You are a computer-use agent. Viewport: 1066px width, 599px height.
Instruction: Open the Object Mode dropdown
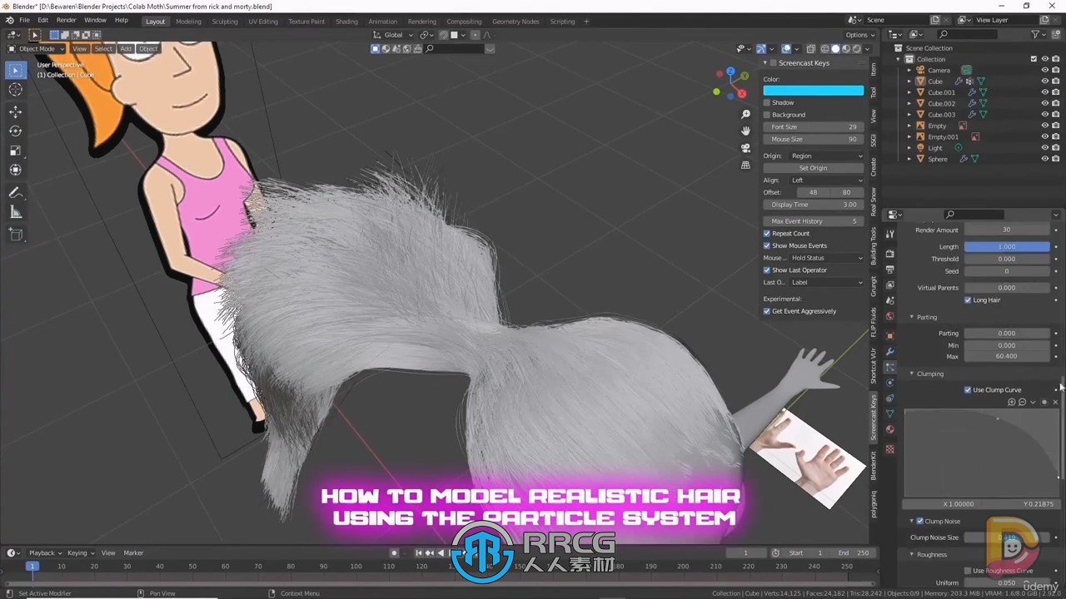(36, 48)
